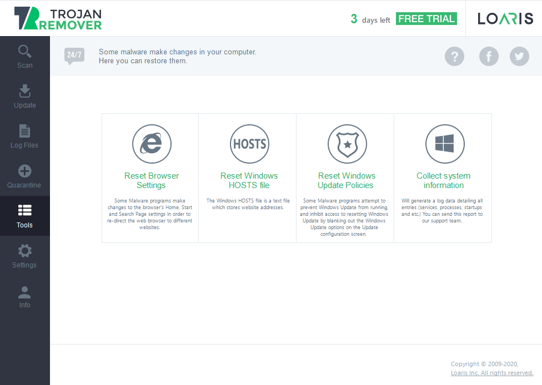Select the Tools sidebar item
542x385 pixels.
[x=25, y=216]
